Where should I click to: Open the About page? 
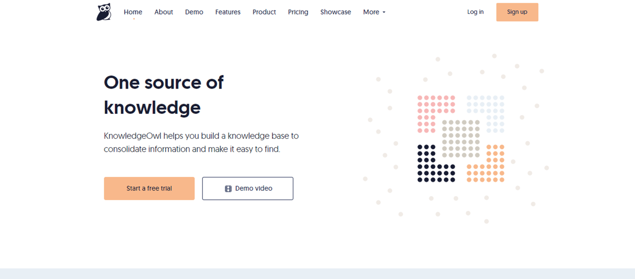click(x=164, y=12)
